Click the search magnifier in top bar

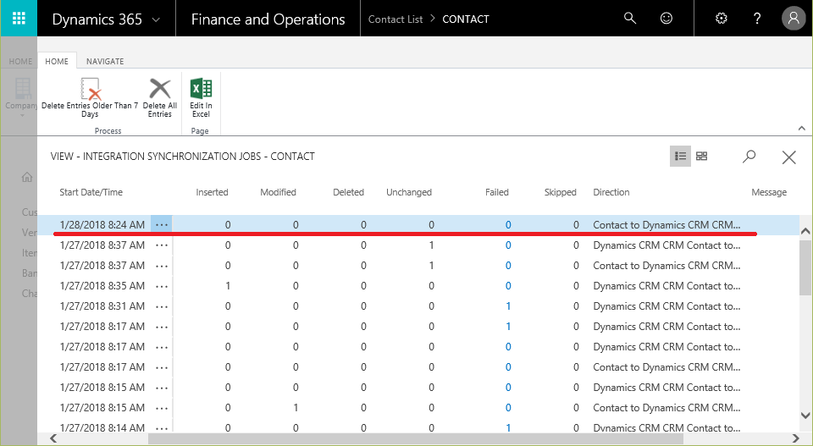[x=630, y=18]
